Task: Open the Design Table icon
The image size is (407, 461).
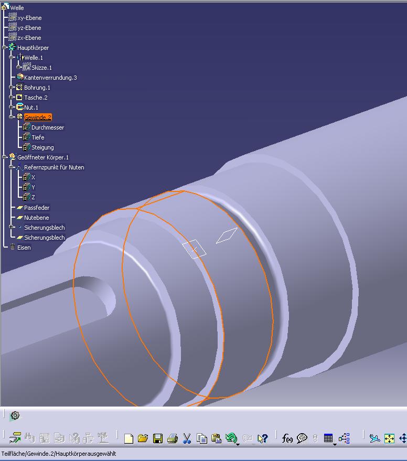Action: [328, 438]
